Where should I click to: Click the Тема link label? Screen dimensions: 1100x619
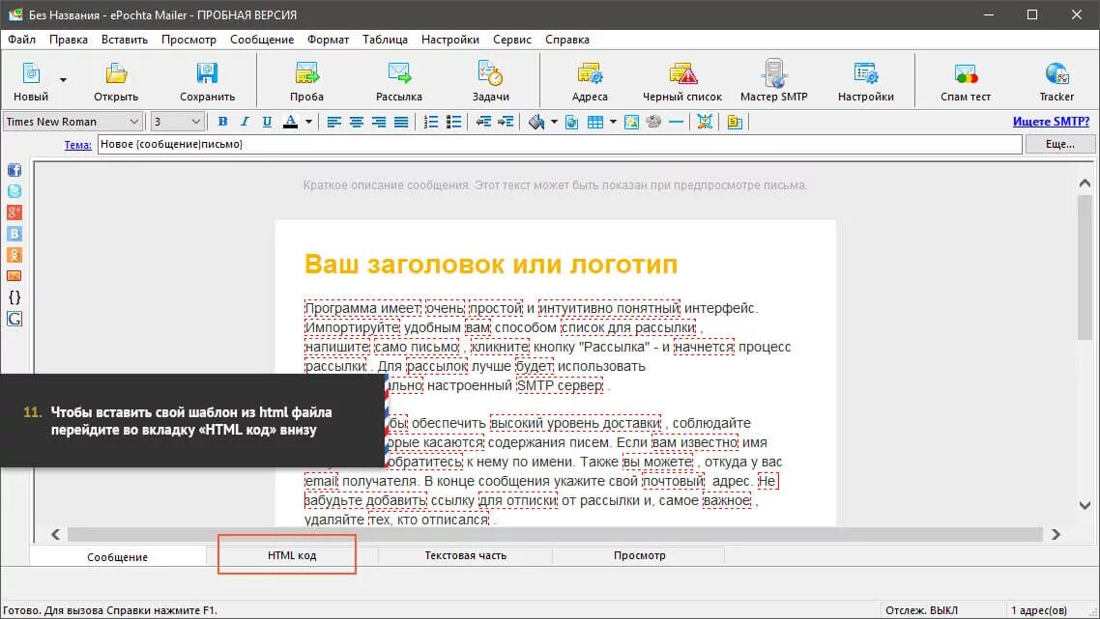click(x=78, y=145)
